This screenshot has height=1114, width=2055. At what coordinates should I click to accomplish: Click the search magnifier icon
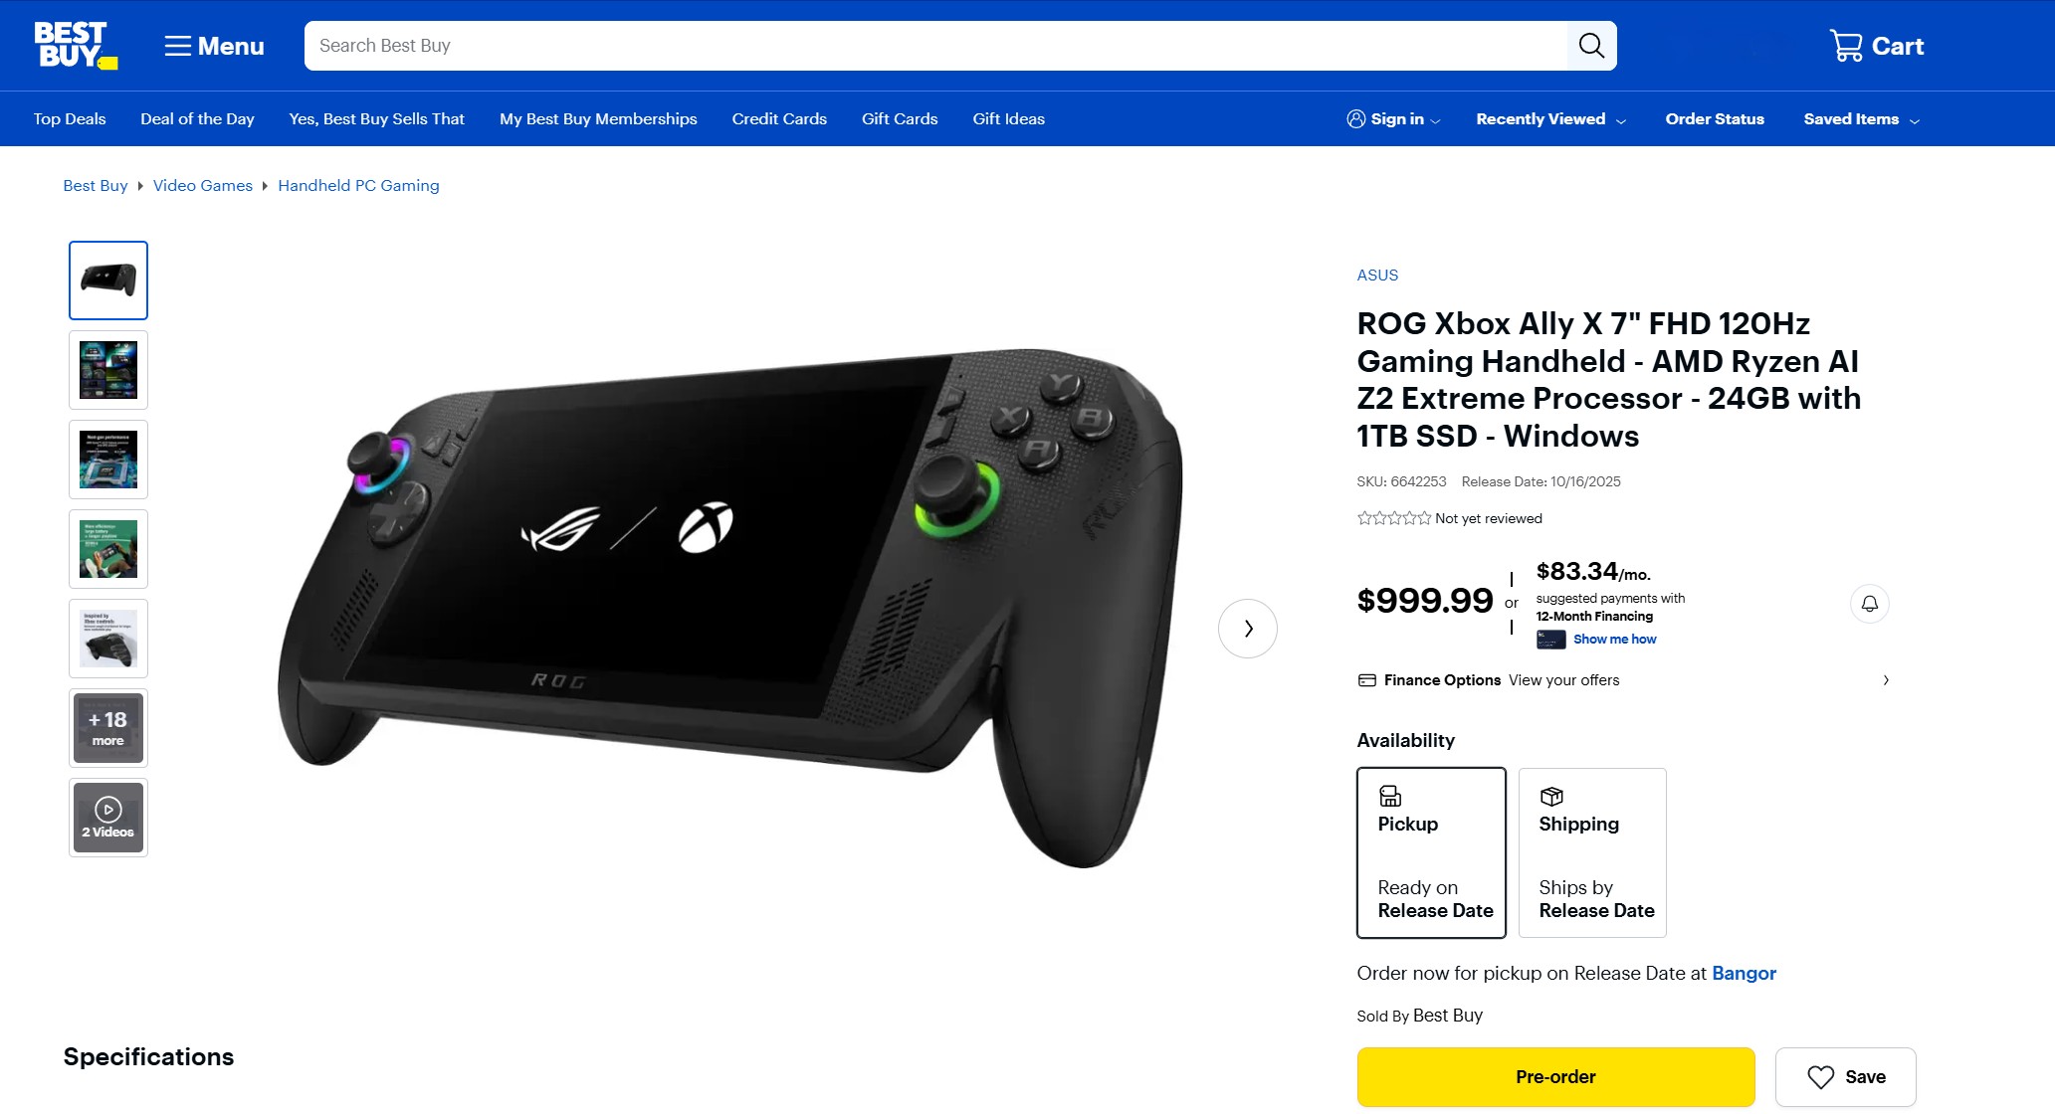click(x=1591, y=46)
